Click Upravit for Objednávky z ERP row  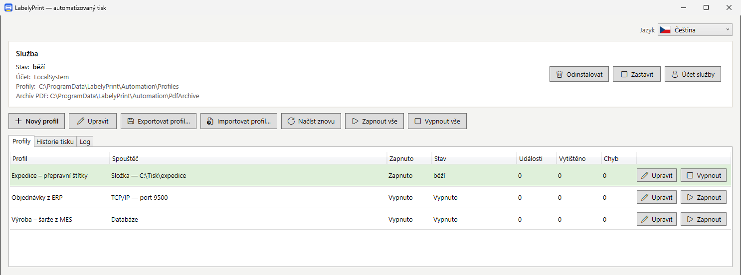(656, 197)
